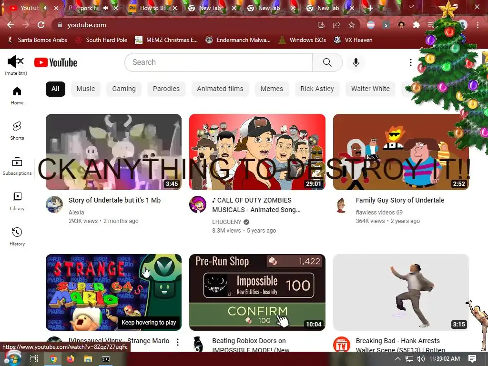
Task: Open Task View on the taskbar
Action: [x=34, y=359]
